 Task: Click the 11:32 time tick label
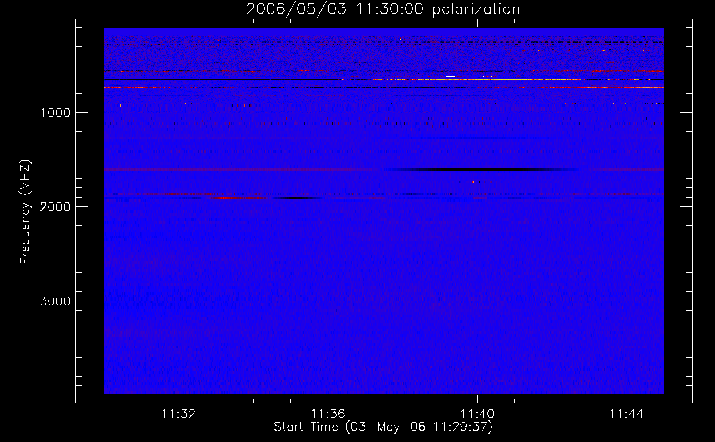179,414
